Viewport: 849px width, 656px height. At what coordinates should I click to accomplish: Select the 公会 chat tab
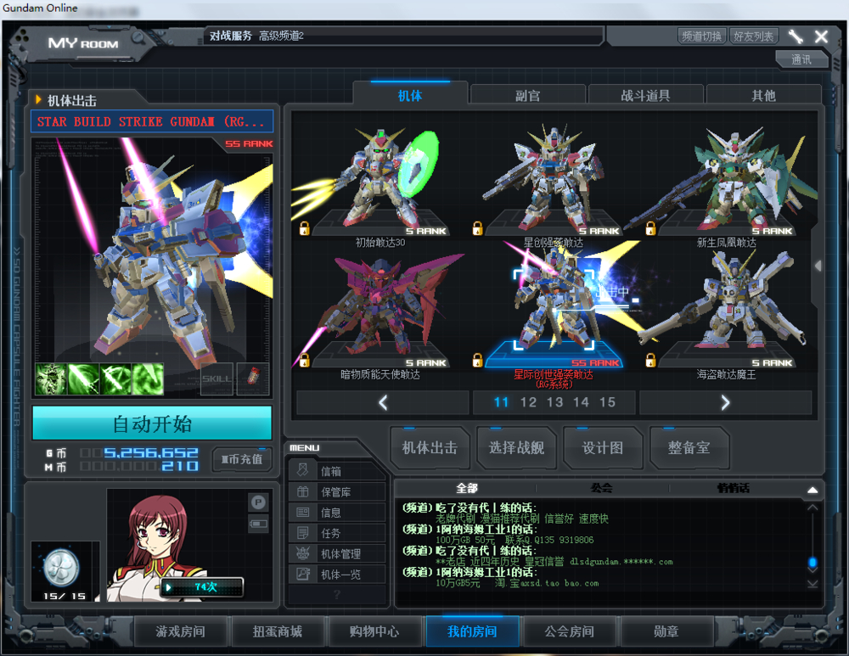coord(602,488)
